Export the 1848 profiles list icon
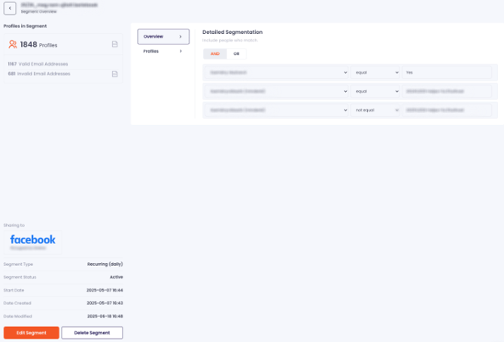 [x=114, y=44]
